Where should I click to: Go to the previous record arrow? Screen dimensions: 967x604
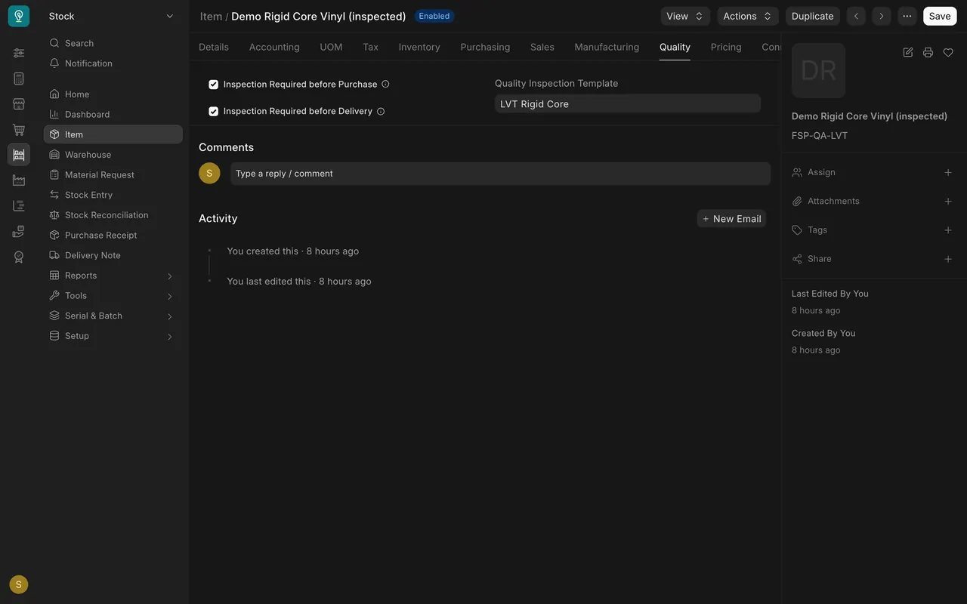pyautogui.click(x=856, y=16)
